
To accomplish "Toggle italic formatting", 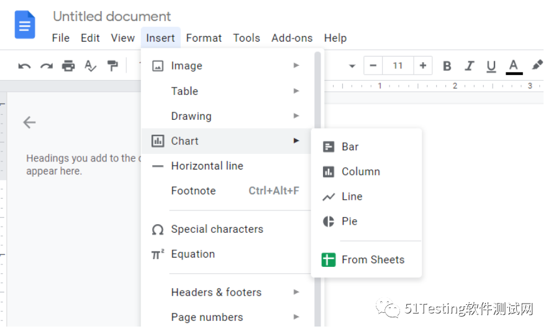I will [469, 66].
